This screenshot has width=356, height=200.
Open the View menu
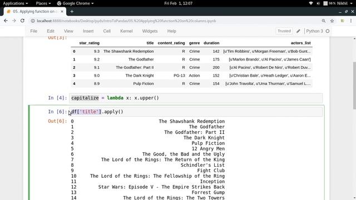(68, 31)
